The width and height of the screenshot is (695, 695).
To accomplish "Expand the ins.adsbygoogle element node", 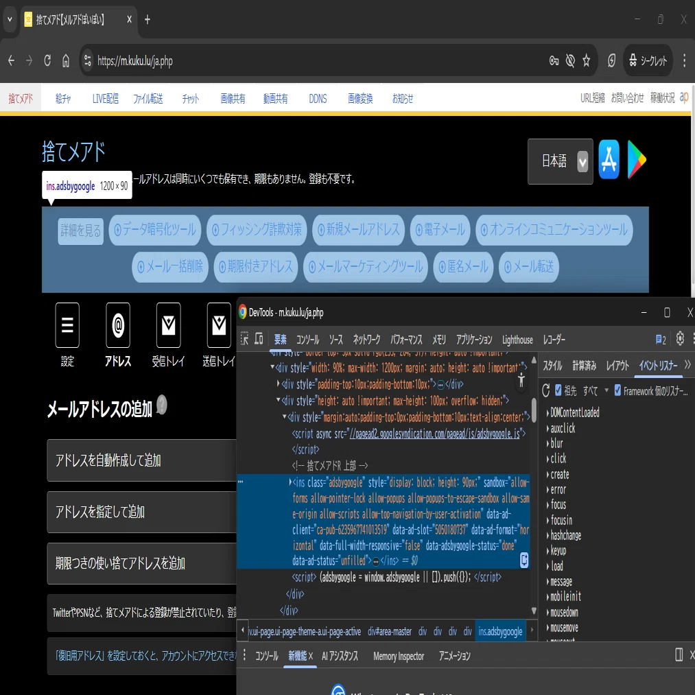I will coord(290,482).
